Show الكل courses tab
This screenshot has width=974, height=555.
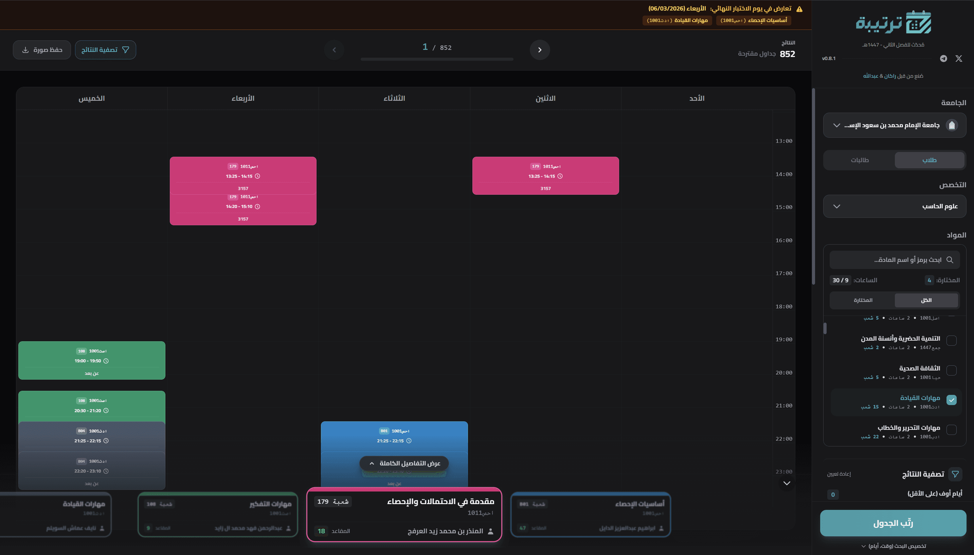pyautogui.click(x=926, y=300)
